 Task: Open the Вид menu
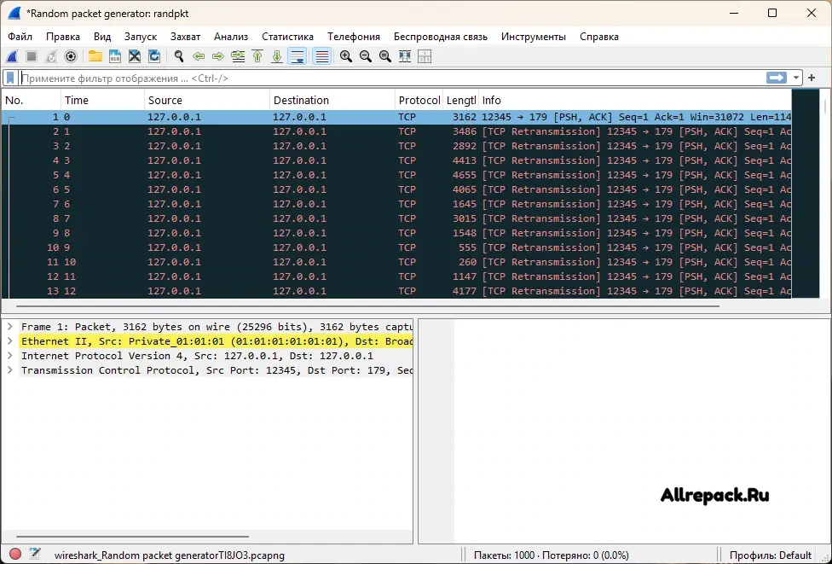click(102, 37)
